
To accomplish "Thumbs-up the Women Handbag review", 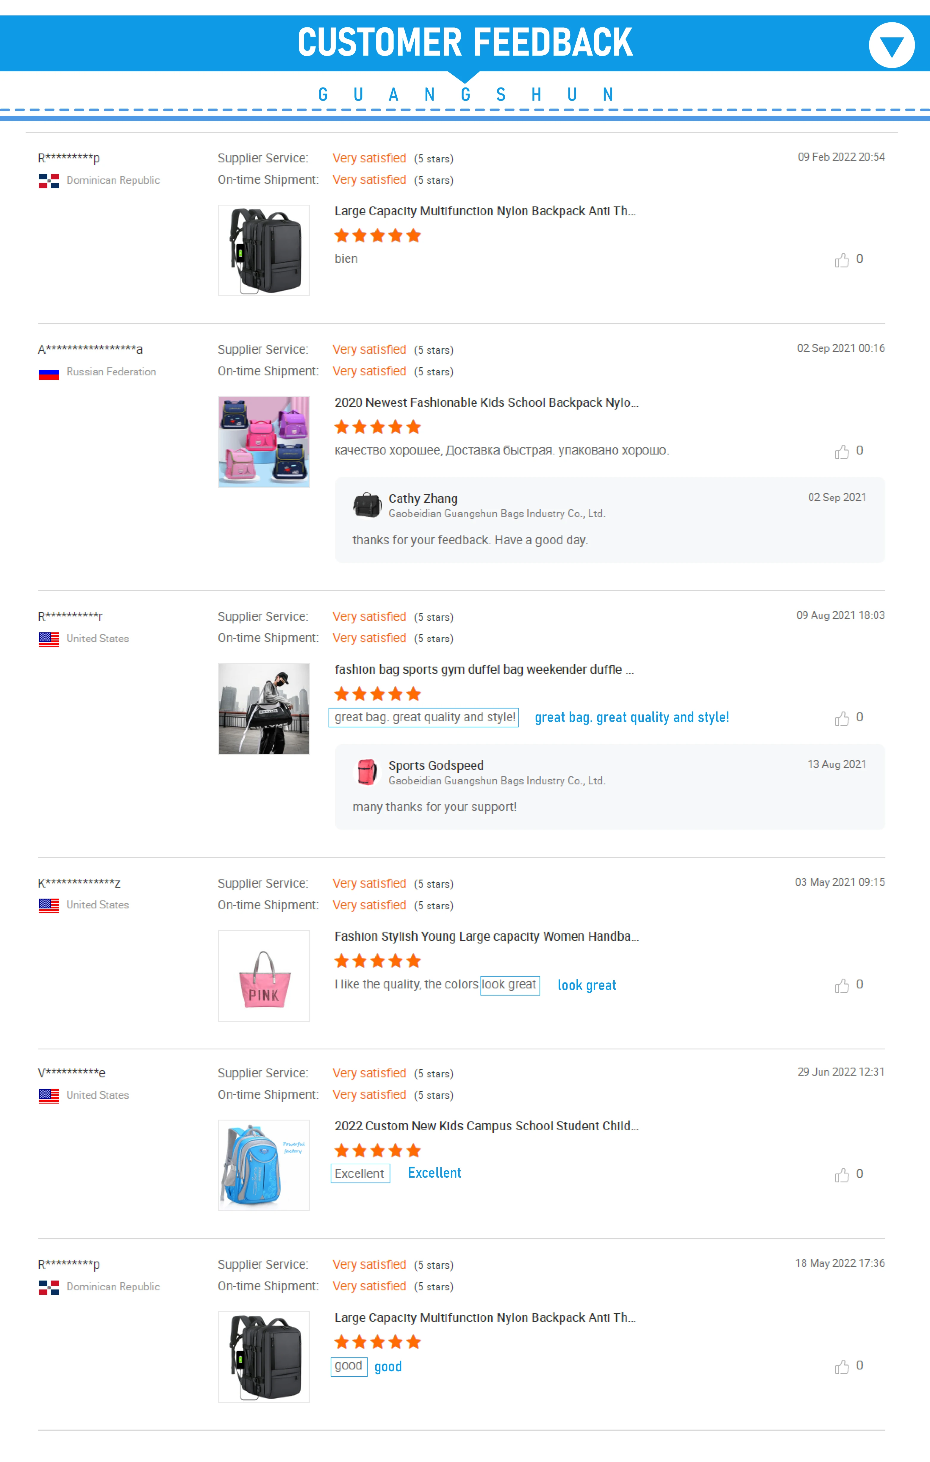I will pyautogui.click(x=842, y=985).
